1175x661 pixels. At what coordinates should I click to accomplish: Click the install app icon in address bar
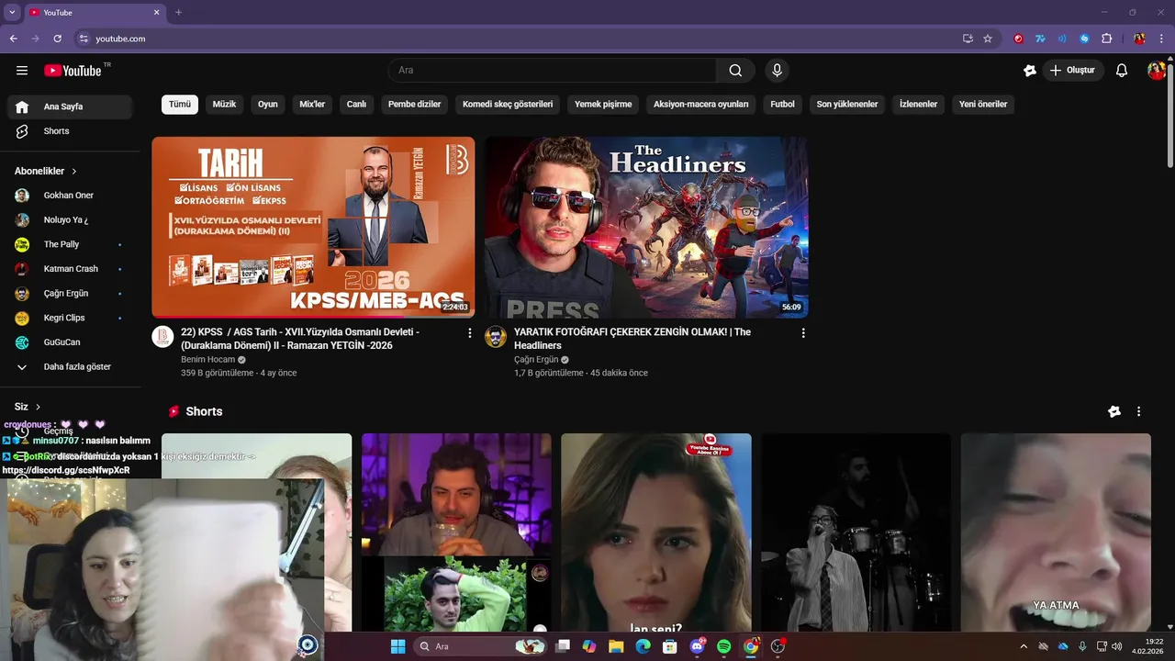tap(968, 39)
